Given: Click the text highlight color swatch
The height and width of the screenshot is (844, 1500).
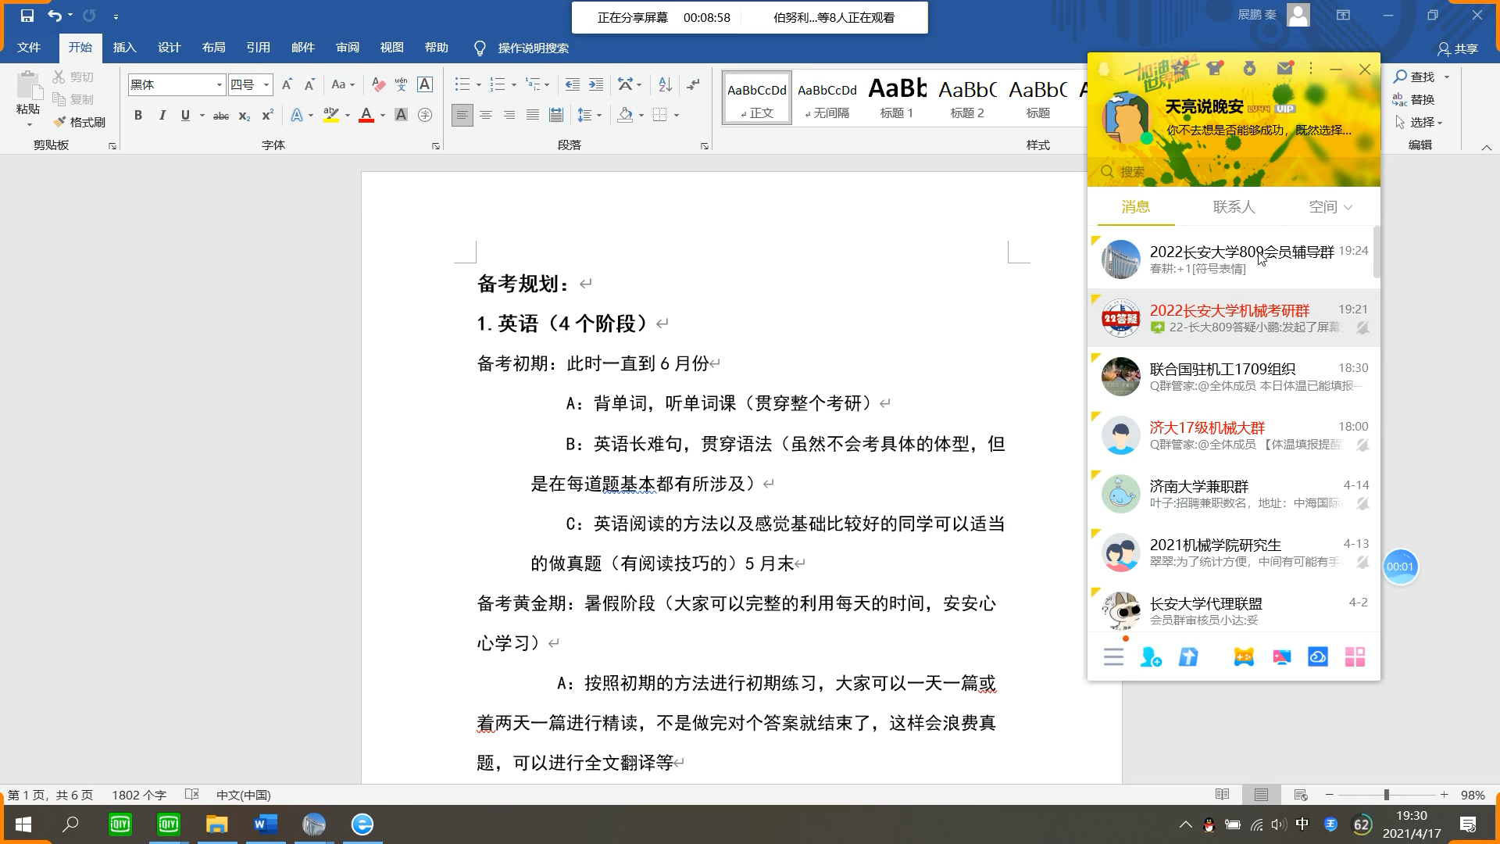Looking at the screenshot, I should [331, 116].
